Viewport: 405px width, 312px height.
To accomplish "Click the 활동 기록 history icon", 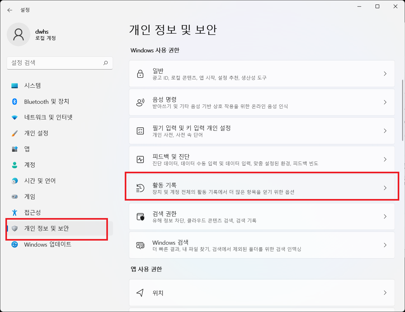I will [140, 188].
